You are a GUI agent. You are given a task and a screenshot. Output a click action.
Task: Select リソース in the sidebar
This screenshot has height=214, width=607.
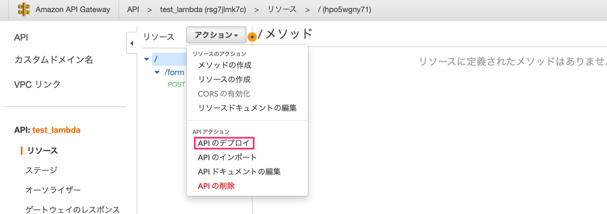click(x=42, y=151)
